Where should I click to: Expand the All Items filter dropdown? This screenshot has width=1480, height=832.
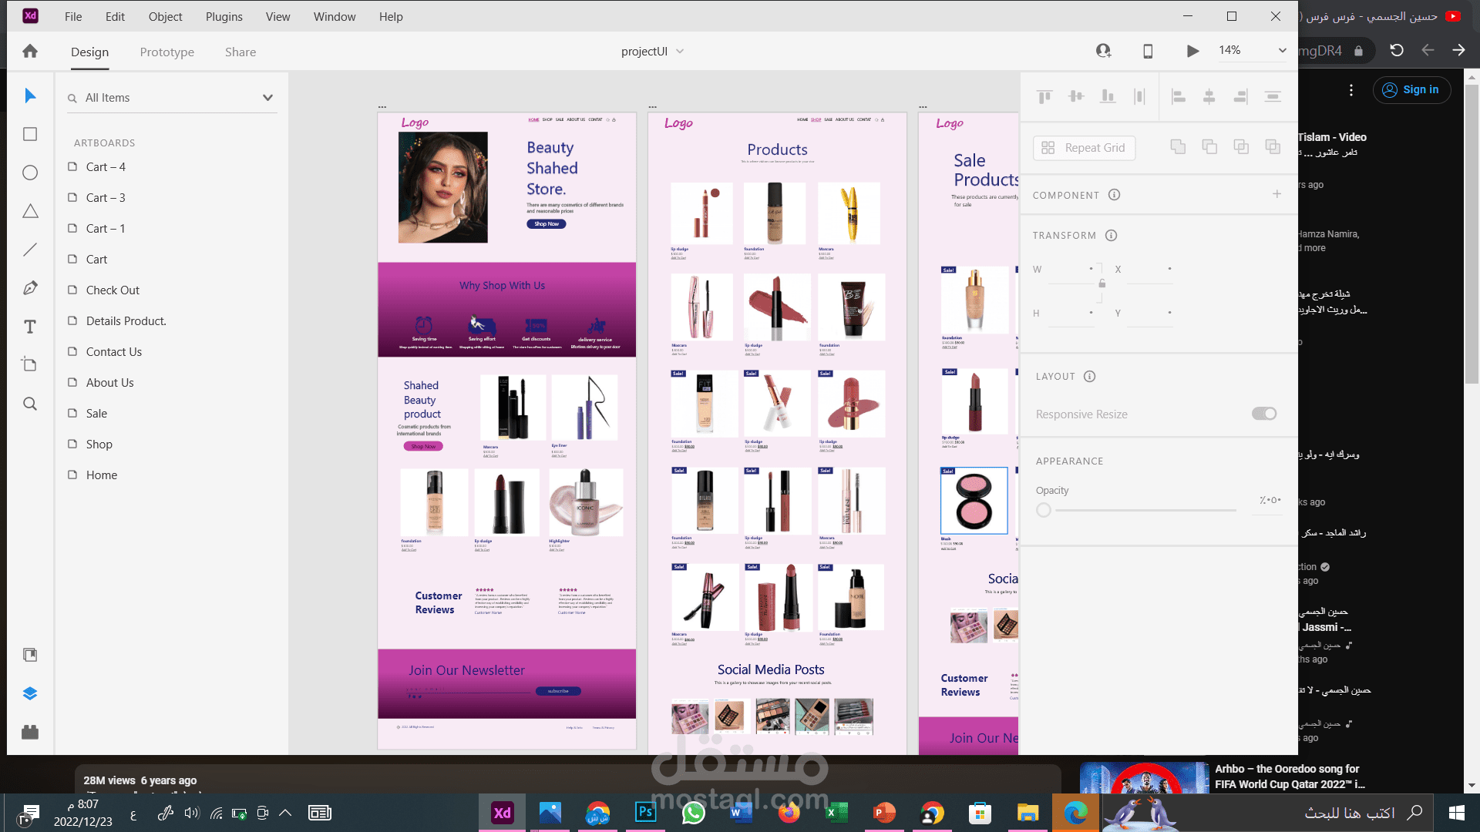point(267,98)
